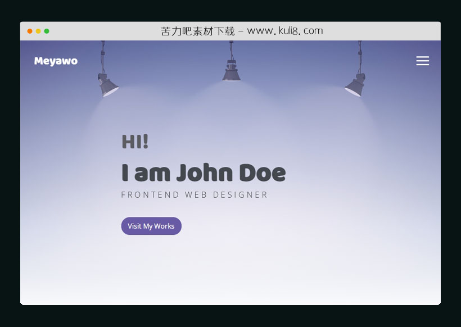Click the yellow minimize circle

pyautogui.click(x=39, y=31)
